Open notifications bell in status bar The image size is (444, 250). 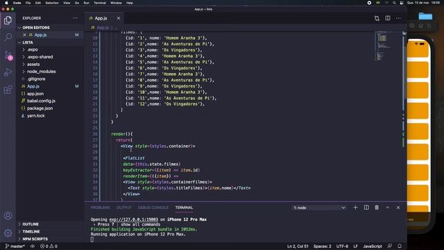point(400,246)
